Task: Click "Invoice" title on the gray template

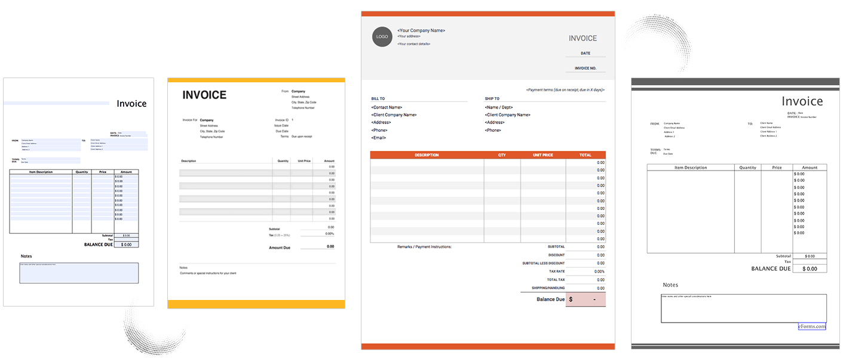Action: [802, 101]
